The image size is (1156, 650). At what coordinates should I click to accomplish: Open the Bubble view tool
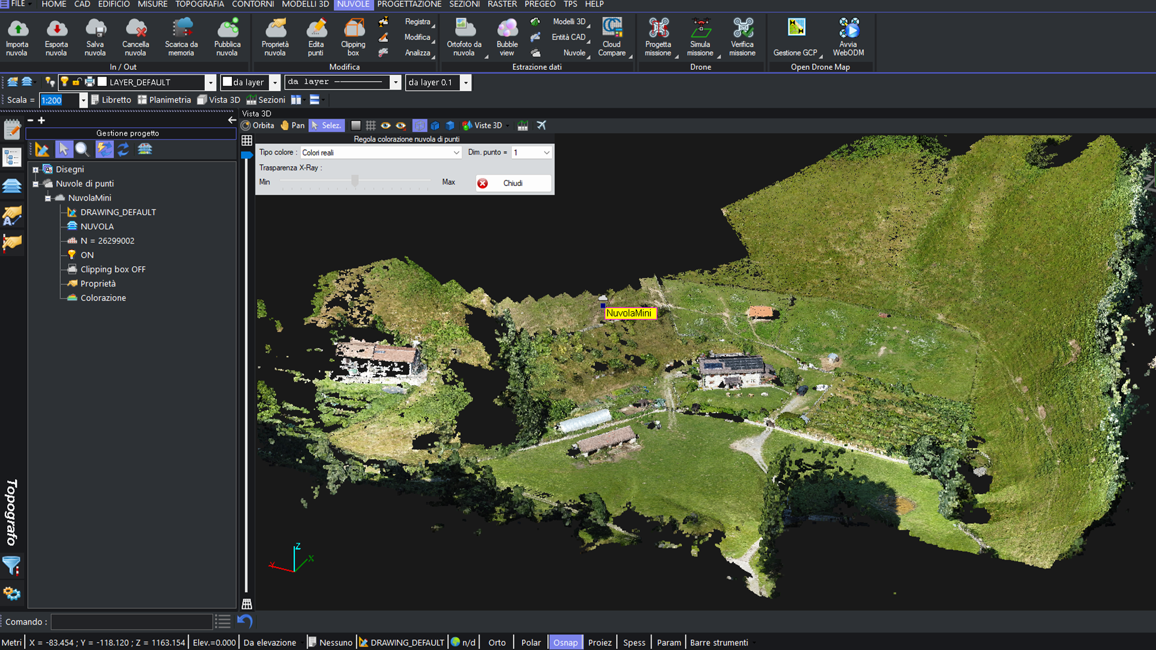coord(506,36)
